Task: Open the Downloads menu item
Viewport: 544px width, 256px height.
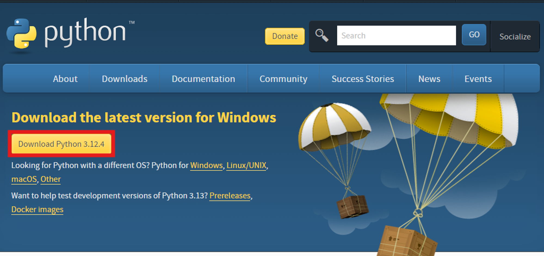Action: pyautogui.click(x=125, y=79)
